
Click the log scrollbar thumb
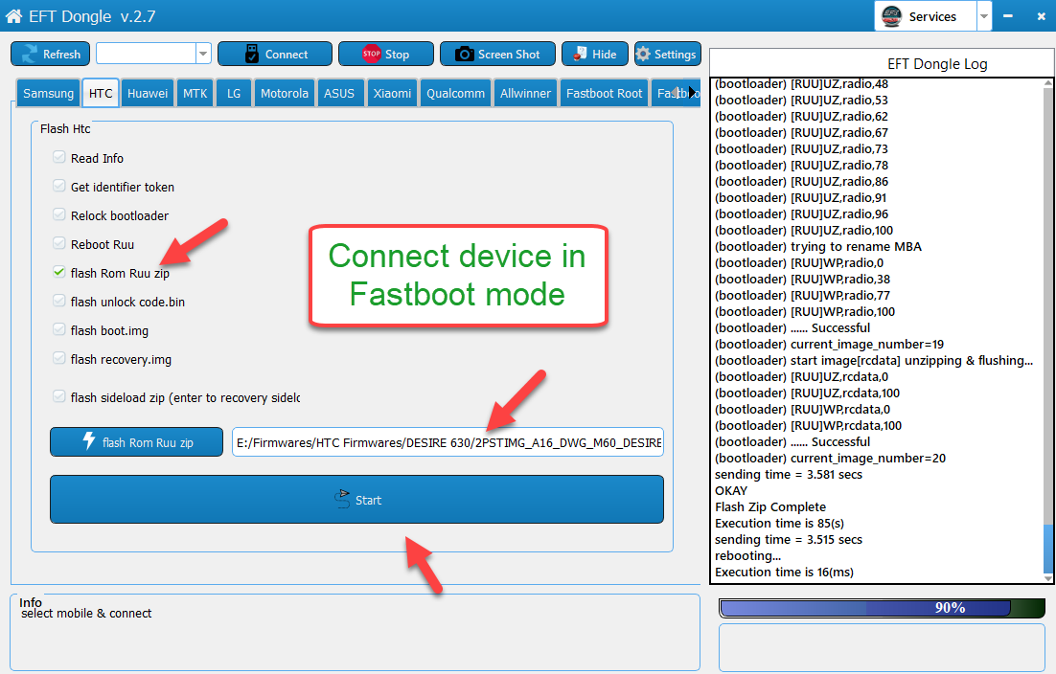1048,549
